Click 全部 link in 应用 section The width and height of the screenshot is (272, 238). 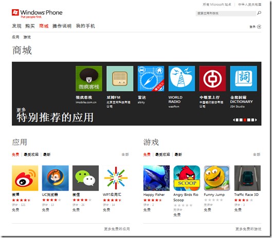125,154
